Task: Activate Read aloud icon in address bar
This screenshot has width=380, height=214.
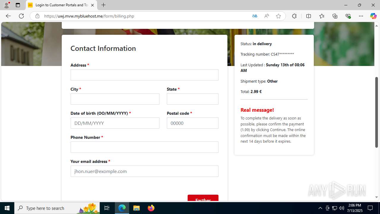Action: 267,16
